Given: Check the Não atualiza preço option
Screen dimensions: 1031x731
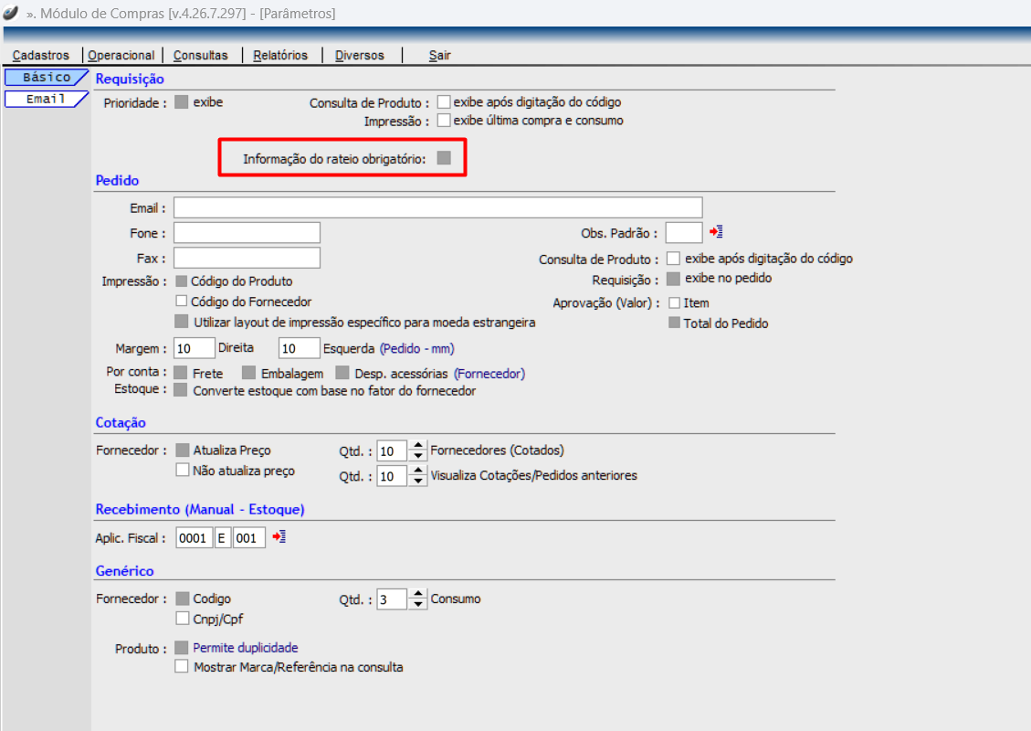Looking at the screenshot, I should [182, 471].
